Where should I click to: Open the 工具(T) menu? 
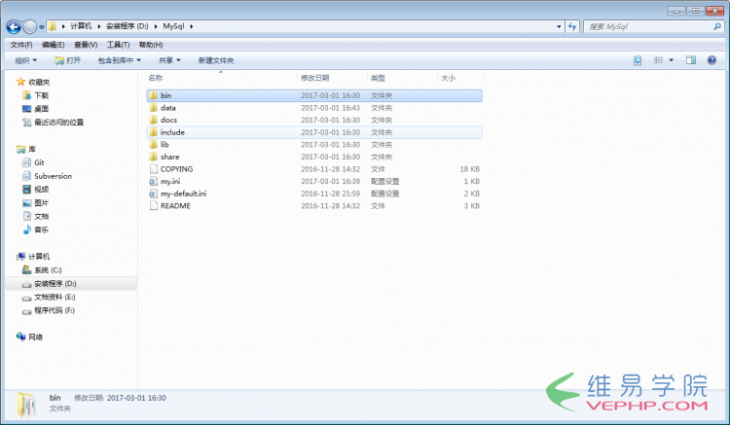pyautogui.click(x=118, y=45)
